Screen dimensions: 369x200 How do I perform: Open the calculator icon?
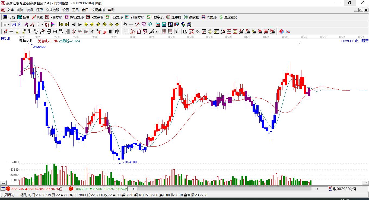click(164, 24)
